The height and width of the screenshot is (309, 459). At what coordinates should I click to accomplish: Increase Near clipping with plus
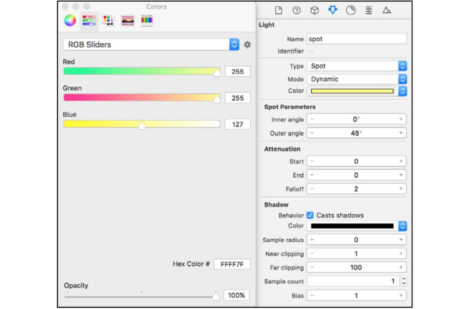[x=401, y=254]
